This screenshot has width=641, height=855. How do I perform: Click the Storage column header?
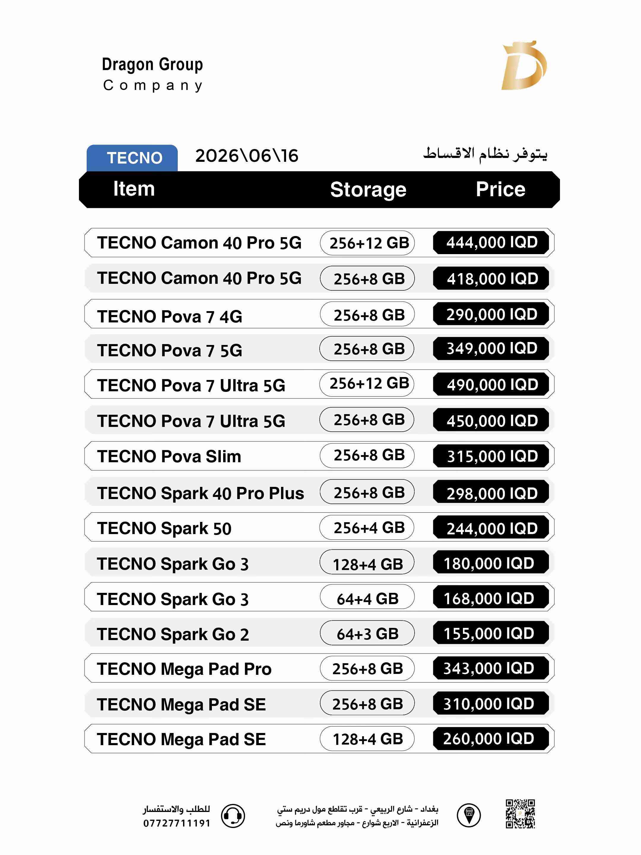point(368,190)
